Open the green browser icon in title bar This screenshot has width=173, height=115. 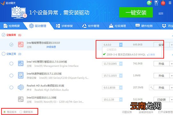149,3
